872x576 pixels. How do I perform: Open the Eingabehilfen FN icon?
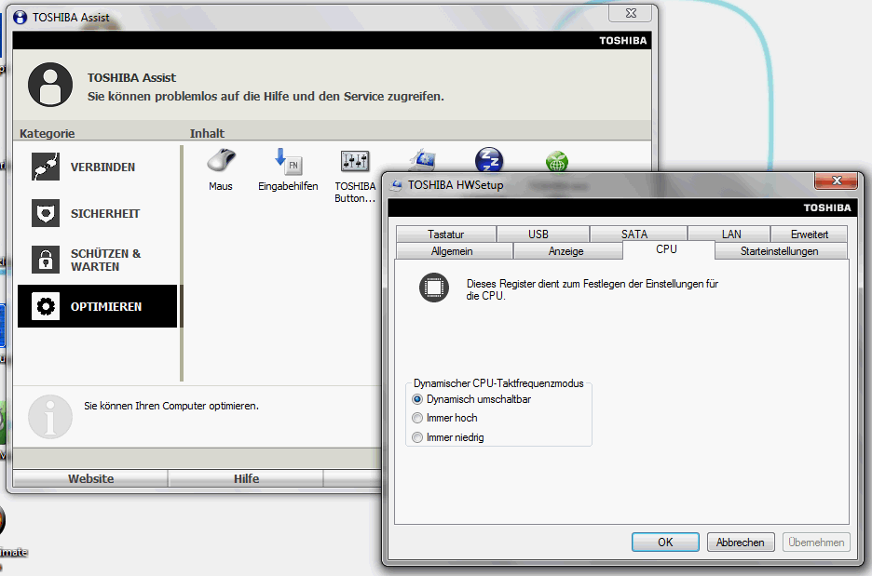click(288, 162)
